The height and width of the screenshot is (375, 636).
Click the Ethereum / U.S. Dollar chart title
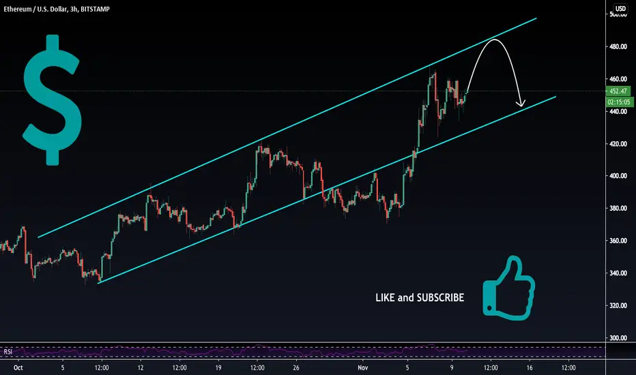[57, 9]
